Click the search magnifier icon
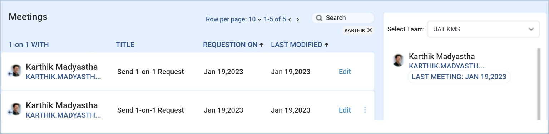Viewport: 549px width, 134px height. [x=319, y=18]
